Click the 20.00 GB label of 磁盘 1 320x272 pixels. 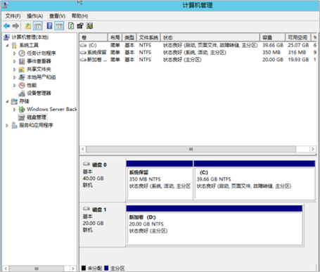point(93,223)
